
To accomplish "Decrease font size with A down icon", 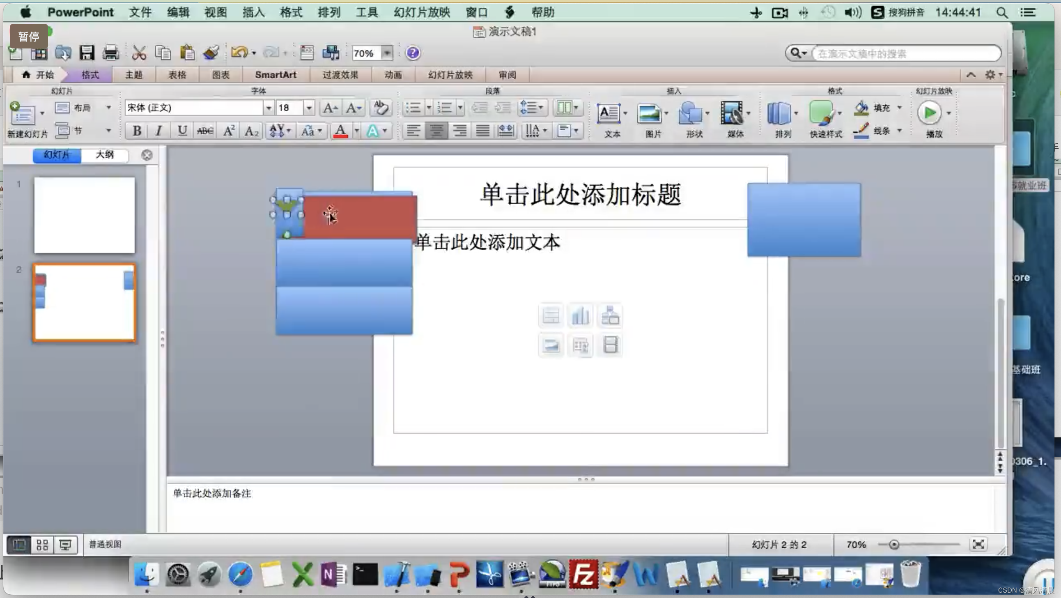I will point(354,108).
